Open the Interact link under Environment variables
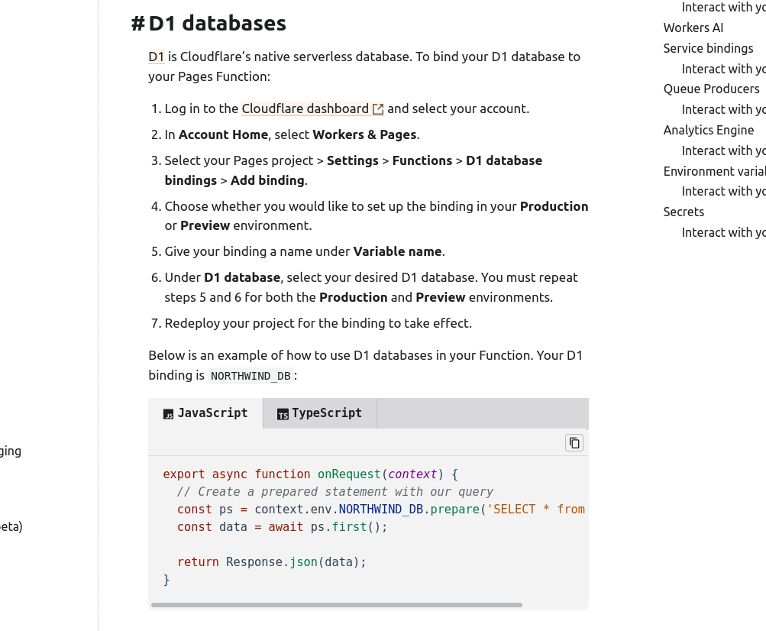Image resolution: width=766 pixels, height=631 pixels. 723,191
